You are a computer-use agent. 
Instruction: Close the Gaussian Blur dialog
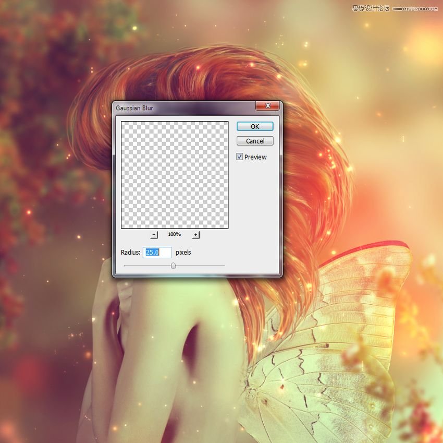coord(267,106)
